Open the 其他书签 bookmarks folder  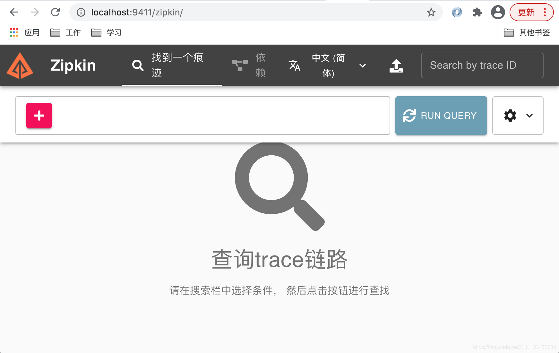click(527, 32)
